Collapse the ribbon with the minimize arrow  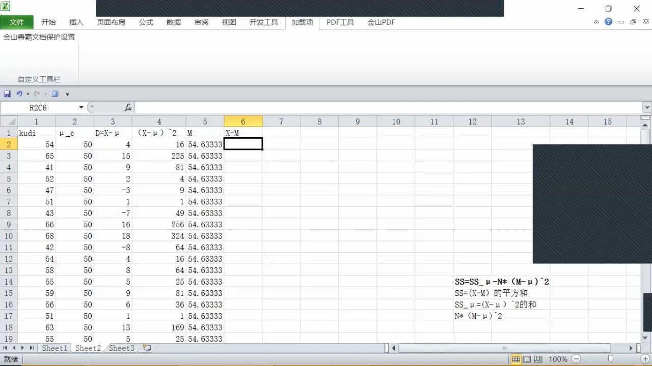point(596,22)
